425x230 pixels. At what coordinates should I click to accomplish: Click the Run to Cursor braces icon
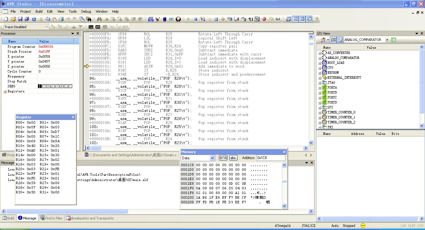pyautogui.click(x=251, y=19)
